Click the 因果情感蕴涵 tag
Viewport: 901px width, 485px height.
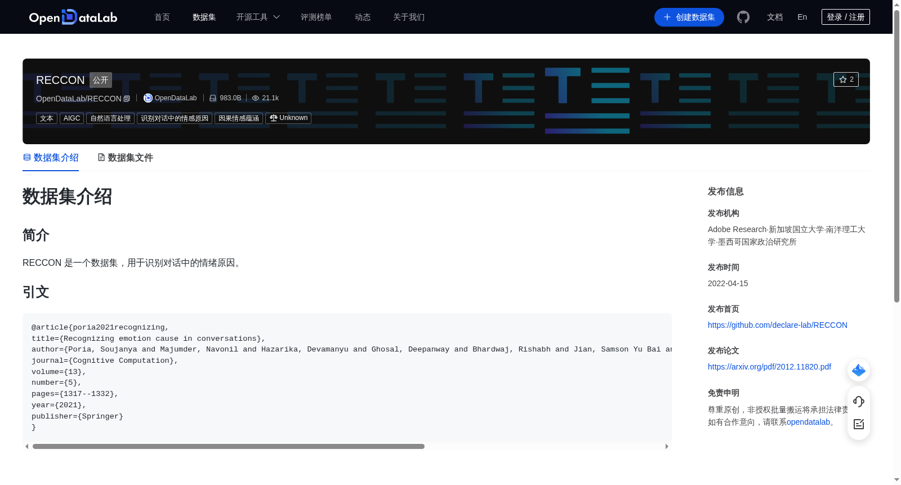coord(239,118)
